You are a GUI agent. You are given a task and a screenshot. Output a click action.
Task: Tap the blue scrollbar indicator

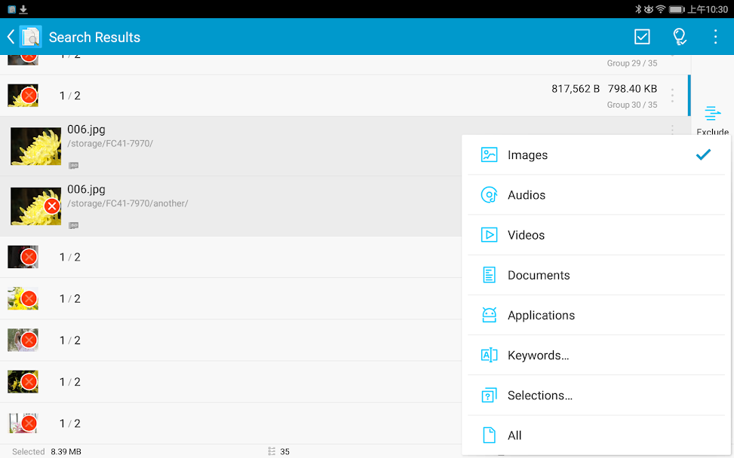click(689, 95)
